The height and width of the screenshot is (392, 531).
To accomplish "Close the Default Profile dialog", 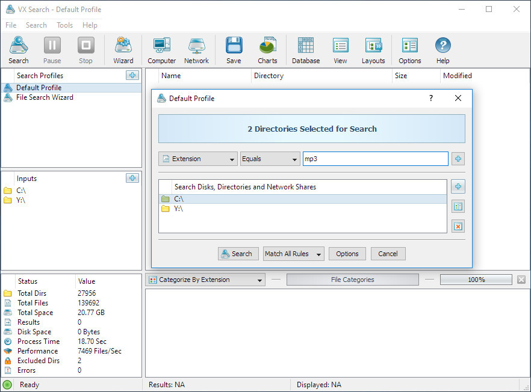I will pyautogui.click(x=458, y=98).
